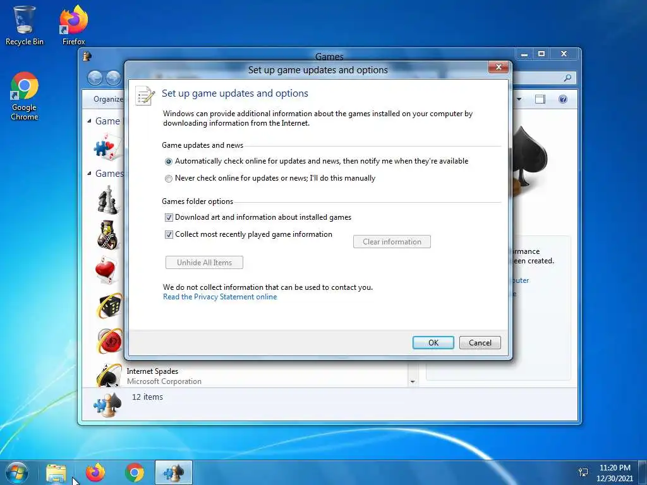Select automatically check online for updates radio

168,162
